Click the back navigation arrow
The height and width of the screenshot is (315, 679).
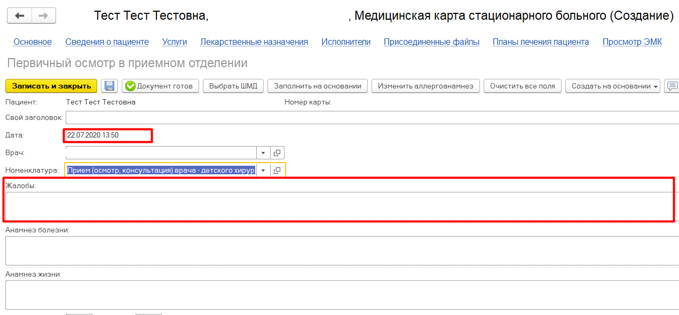[x=20, y=16]
